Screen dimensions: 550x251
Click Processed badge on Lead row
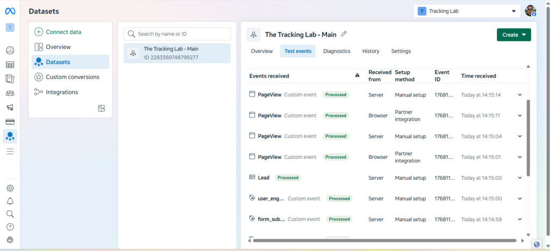coord(288,178)
